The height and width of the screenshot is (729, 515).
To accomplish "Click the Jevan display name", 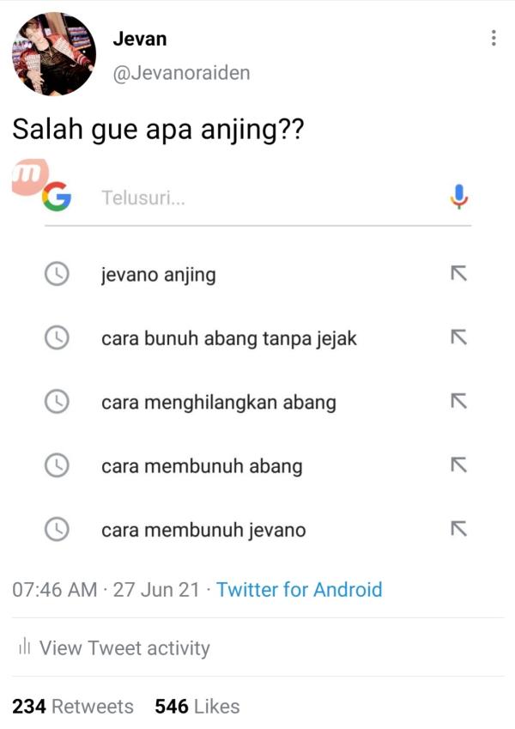I will tap(139, 39).
